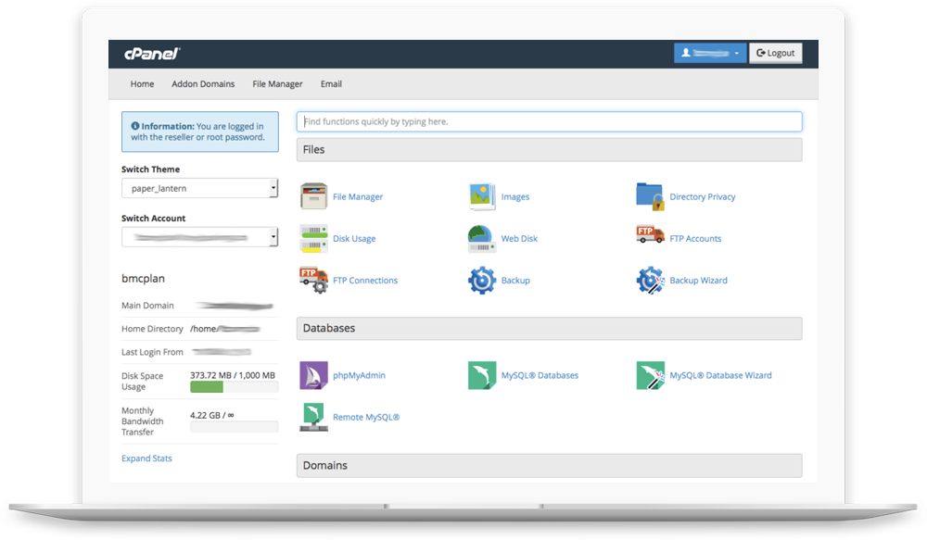The height and width of the screenshot is (540, 927).
Task: Open Email in the navigation bar
Action: pyautogui.click(x=331, y=84)
